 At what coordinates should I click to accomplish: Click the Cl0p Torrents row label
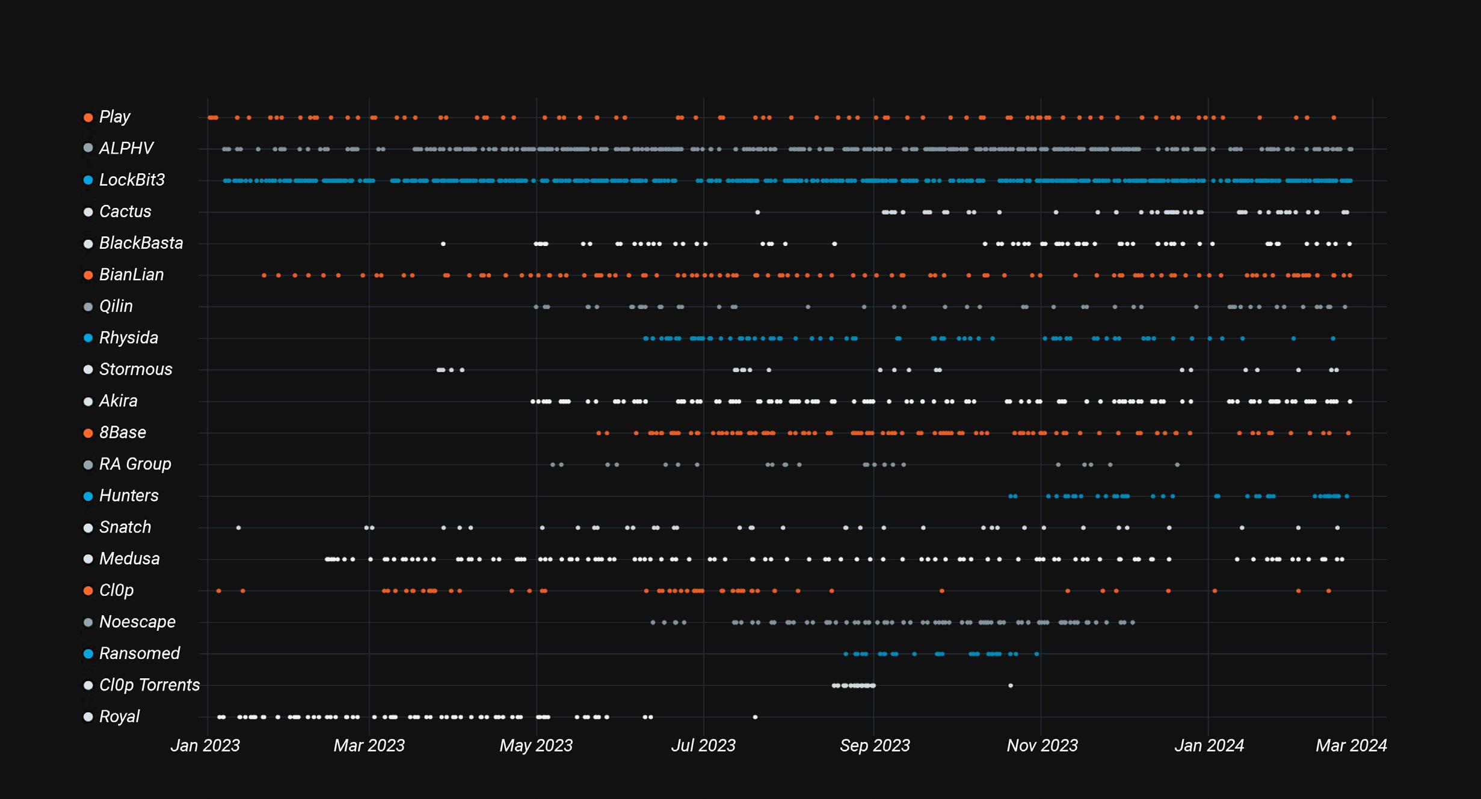click(x=149, y=685)
